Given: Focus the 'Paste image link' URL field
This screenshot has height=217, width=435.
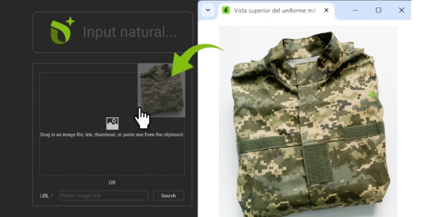Looking at the screenshot, I should (x=104, y=195).
